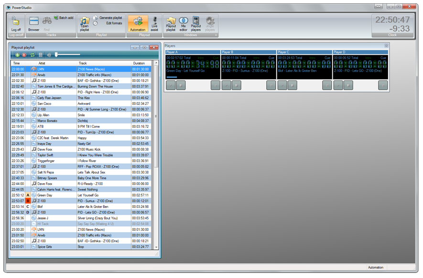Expand the Windows ribbon group launcher
423x278 pixels.
(x=216, y=35)
